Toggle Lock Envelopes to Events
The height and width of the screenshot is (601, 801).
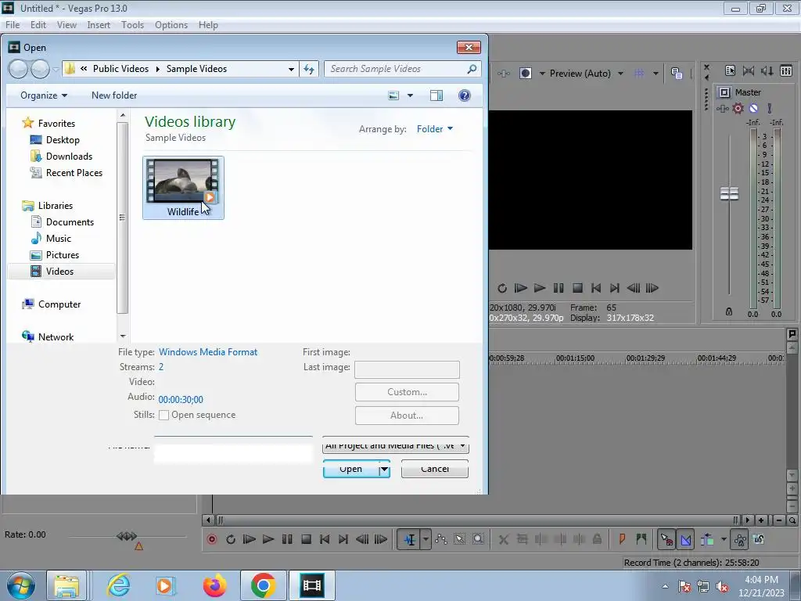click(740, 539)
